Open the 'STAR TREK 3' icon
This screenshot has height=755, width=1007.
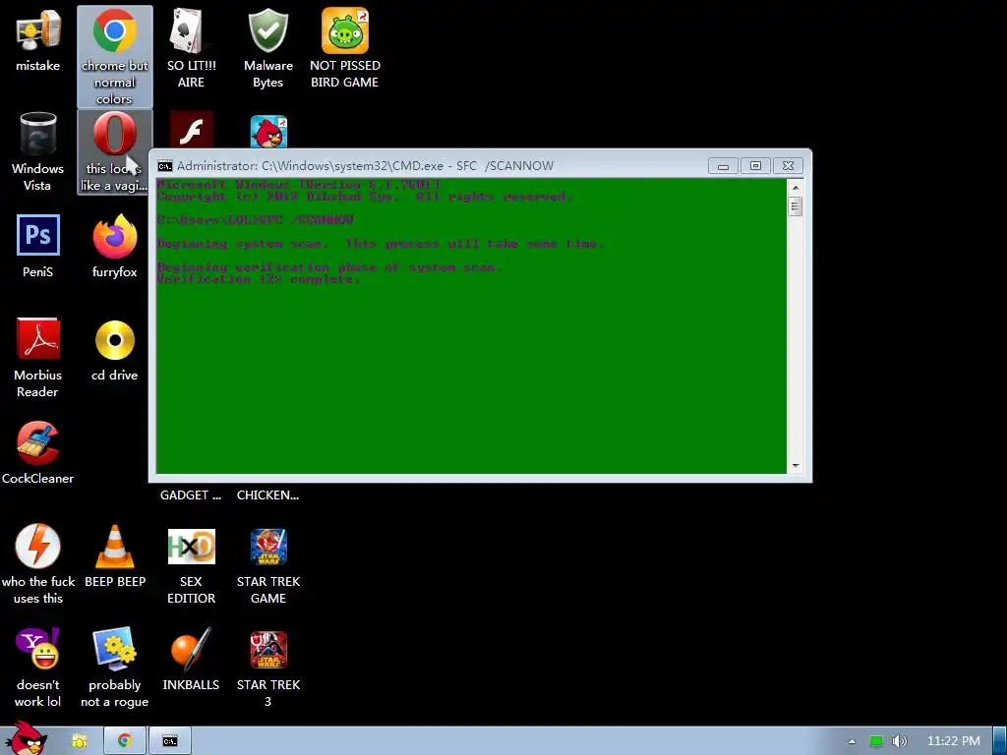268,668
